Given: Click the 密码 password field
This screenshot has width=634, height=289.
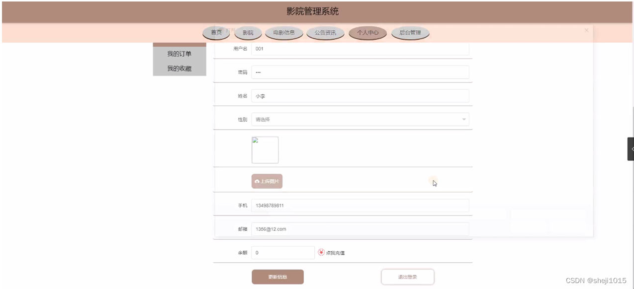Looking at the screenshot, I should 360,72.
